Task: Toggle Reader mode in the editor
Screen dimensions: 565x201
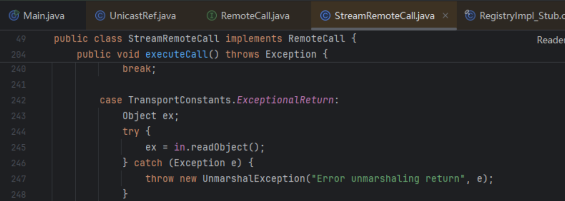Action: point(551,40)
